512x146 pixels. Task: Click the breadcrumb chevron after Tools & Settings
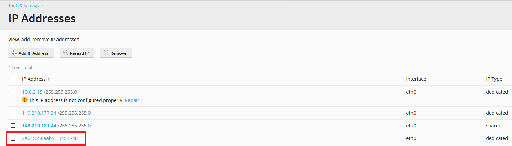point(42,6)
